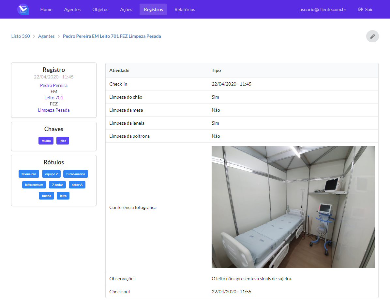Click the usuario@cliente.com.br account link
Image resolution: width=390 pixels, height=304 pixels.
(322, 9)
